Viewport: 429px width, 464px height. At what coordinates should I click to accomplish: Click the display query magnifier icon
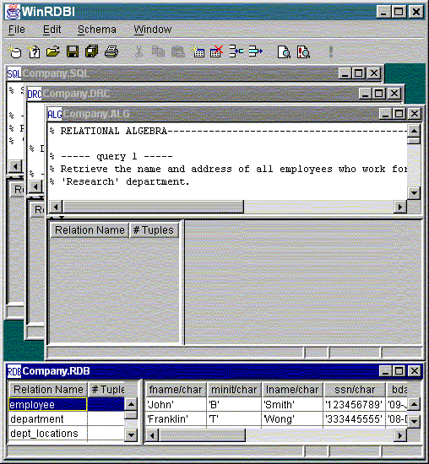[284, 52]
